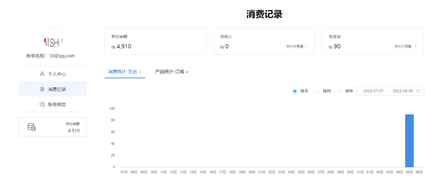Click the 90 value in 总支出
The height and width of the screenshot is (184, 438).
[x=337, y=47]
